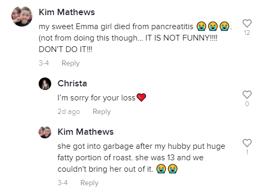Like Kim Mathews' reply about garbage roast
The width and height of the screenshot is (267, 193).
(x=247, y=143)
